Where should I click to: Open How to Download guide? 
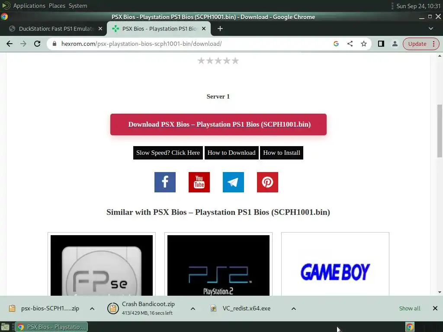231,153
